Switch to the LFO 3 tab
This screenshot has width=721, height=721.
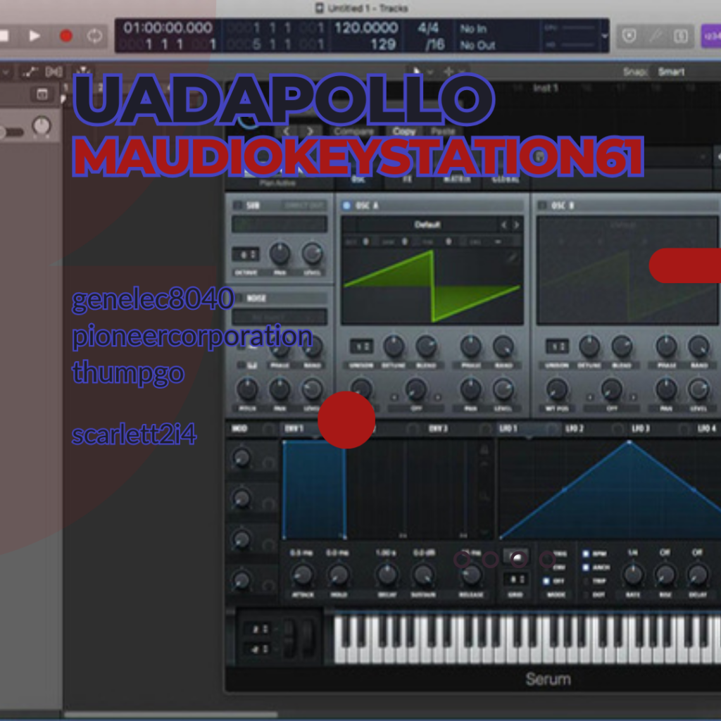point(640,429)
